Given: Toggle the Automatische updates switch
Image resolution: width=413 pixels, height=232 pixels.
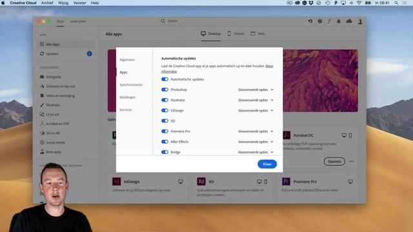Looking at the screenshot, I should (x=165, y=79).
